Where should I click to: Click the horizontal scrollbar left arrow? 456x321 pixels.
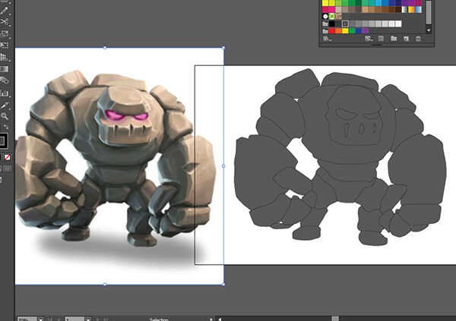click(x=220, y=319)
